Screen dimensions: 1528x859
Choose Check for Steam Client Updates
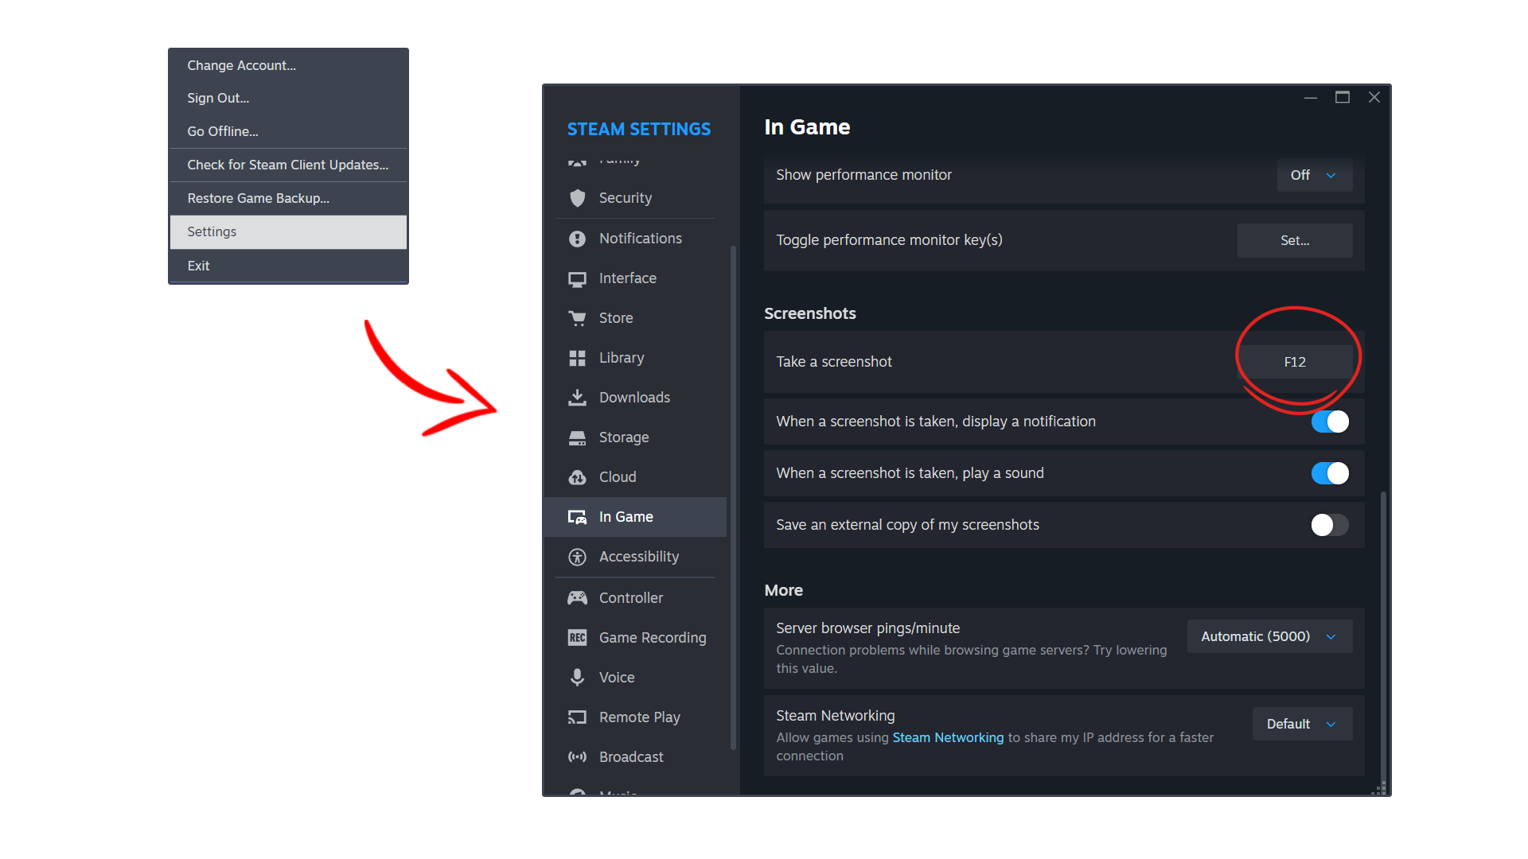pyautogui.click(x=288, y=165)
